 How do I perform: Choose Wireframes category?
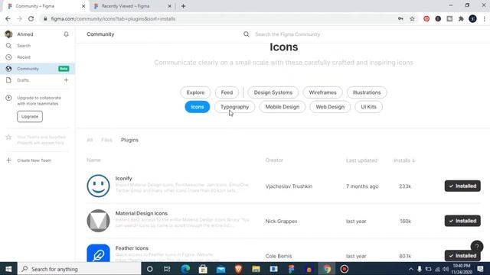pyautogui.click(x=322, y=92)
